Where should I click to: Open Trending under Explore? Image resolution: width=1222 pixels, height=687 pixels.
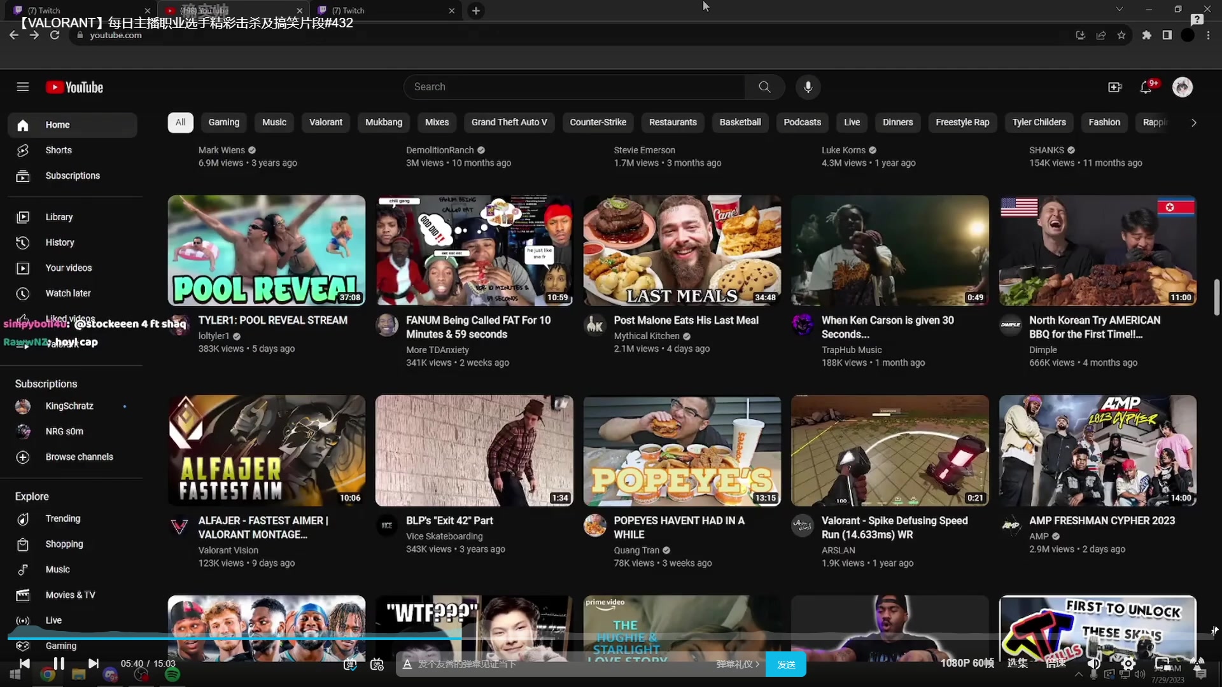coord(73,518)
